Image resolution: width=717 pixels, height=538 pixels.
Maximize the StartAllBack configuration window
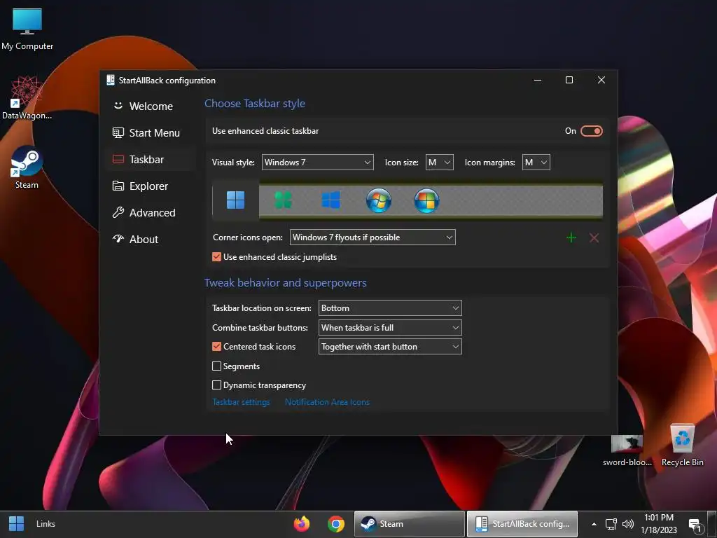569,80
